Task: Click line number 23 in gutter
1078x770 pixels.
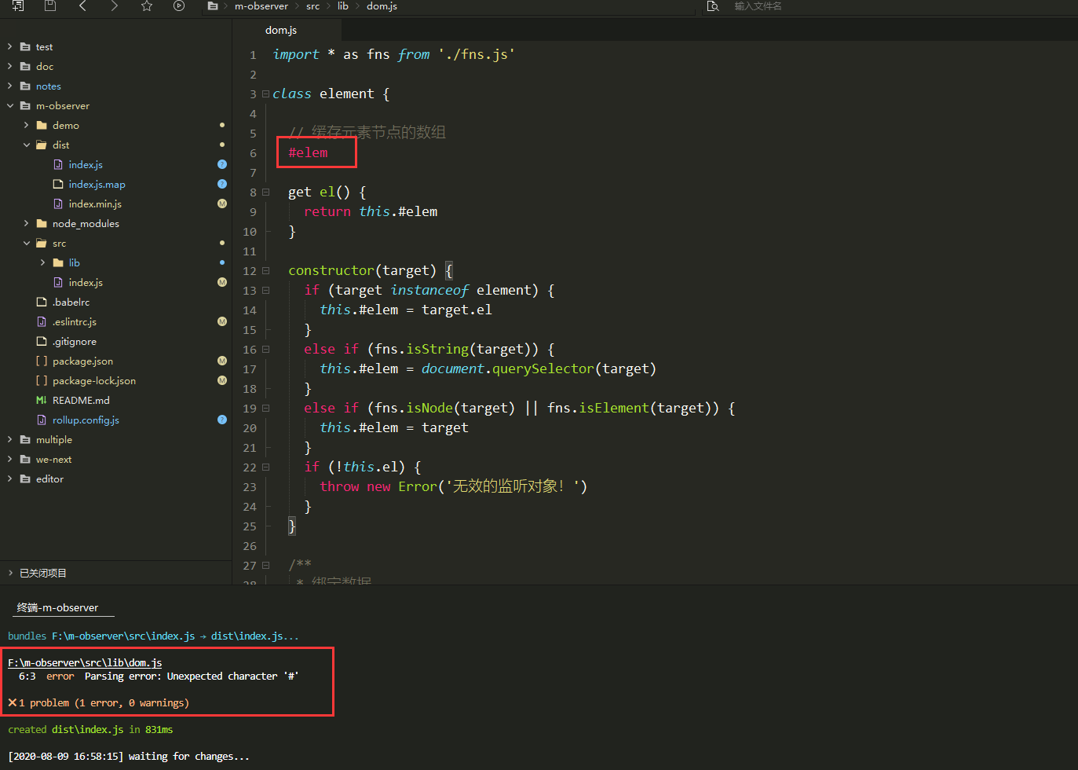Action: tap(250, 486)
